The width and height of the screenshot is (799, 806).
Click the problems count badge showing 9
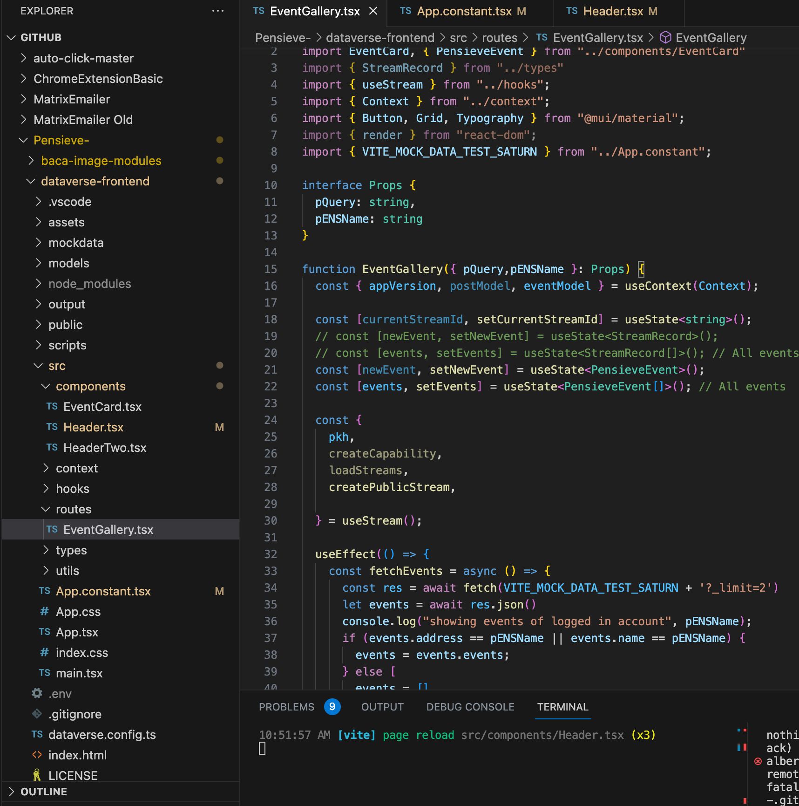332,707
